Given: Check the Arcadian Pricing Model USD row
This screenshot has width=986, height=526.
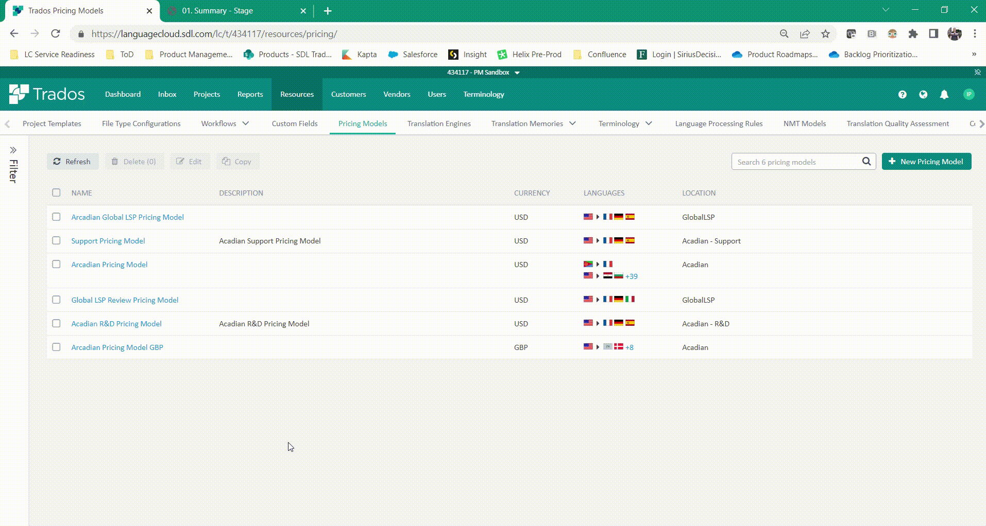Looking at the screenshot, I should 56,265.
